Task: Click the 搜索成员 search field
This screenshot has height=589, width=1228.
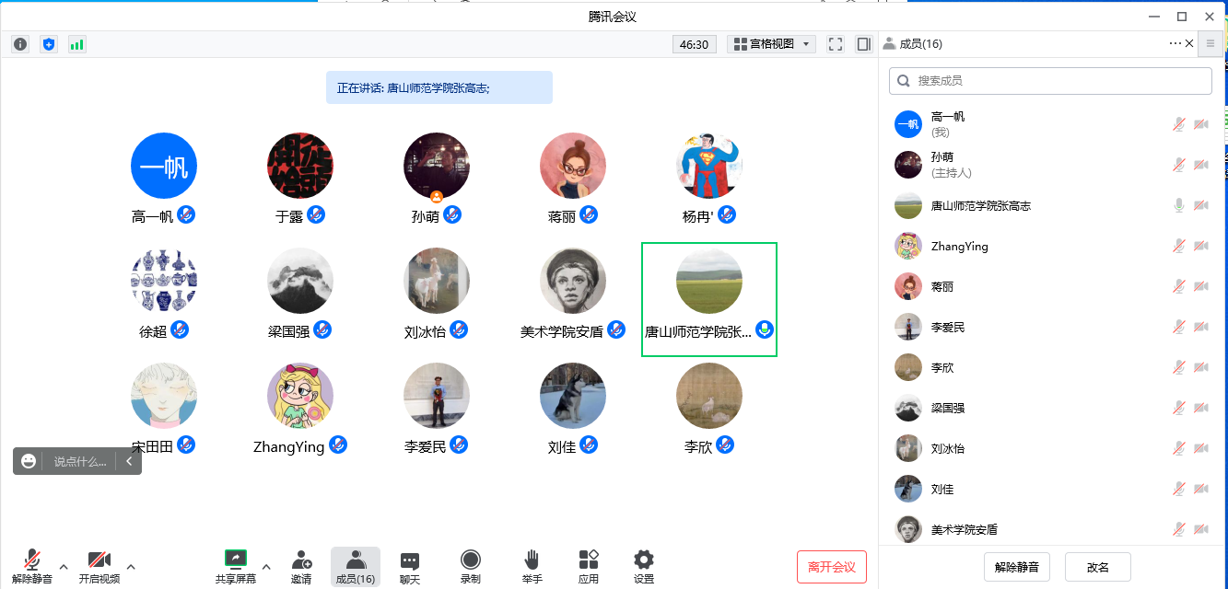Action: [1050, 81]
